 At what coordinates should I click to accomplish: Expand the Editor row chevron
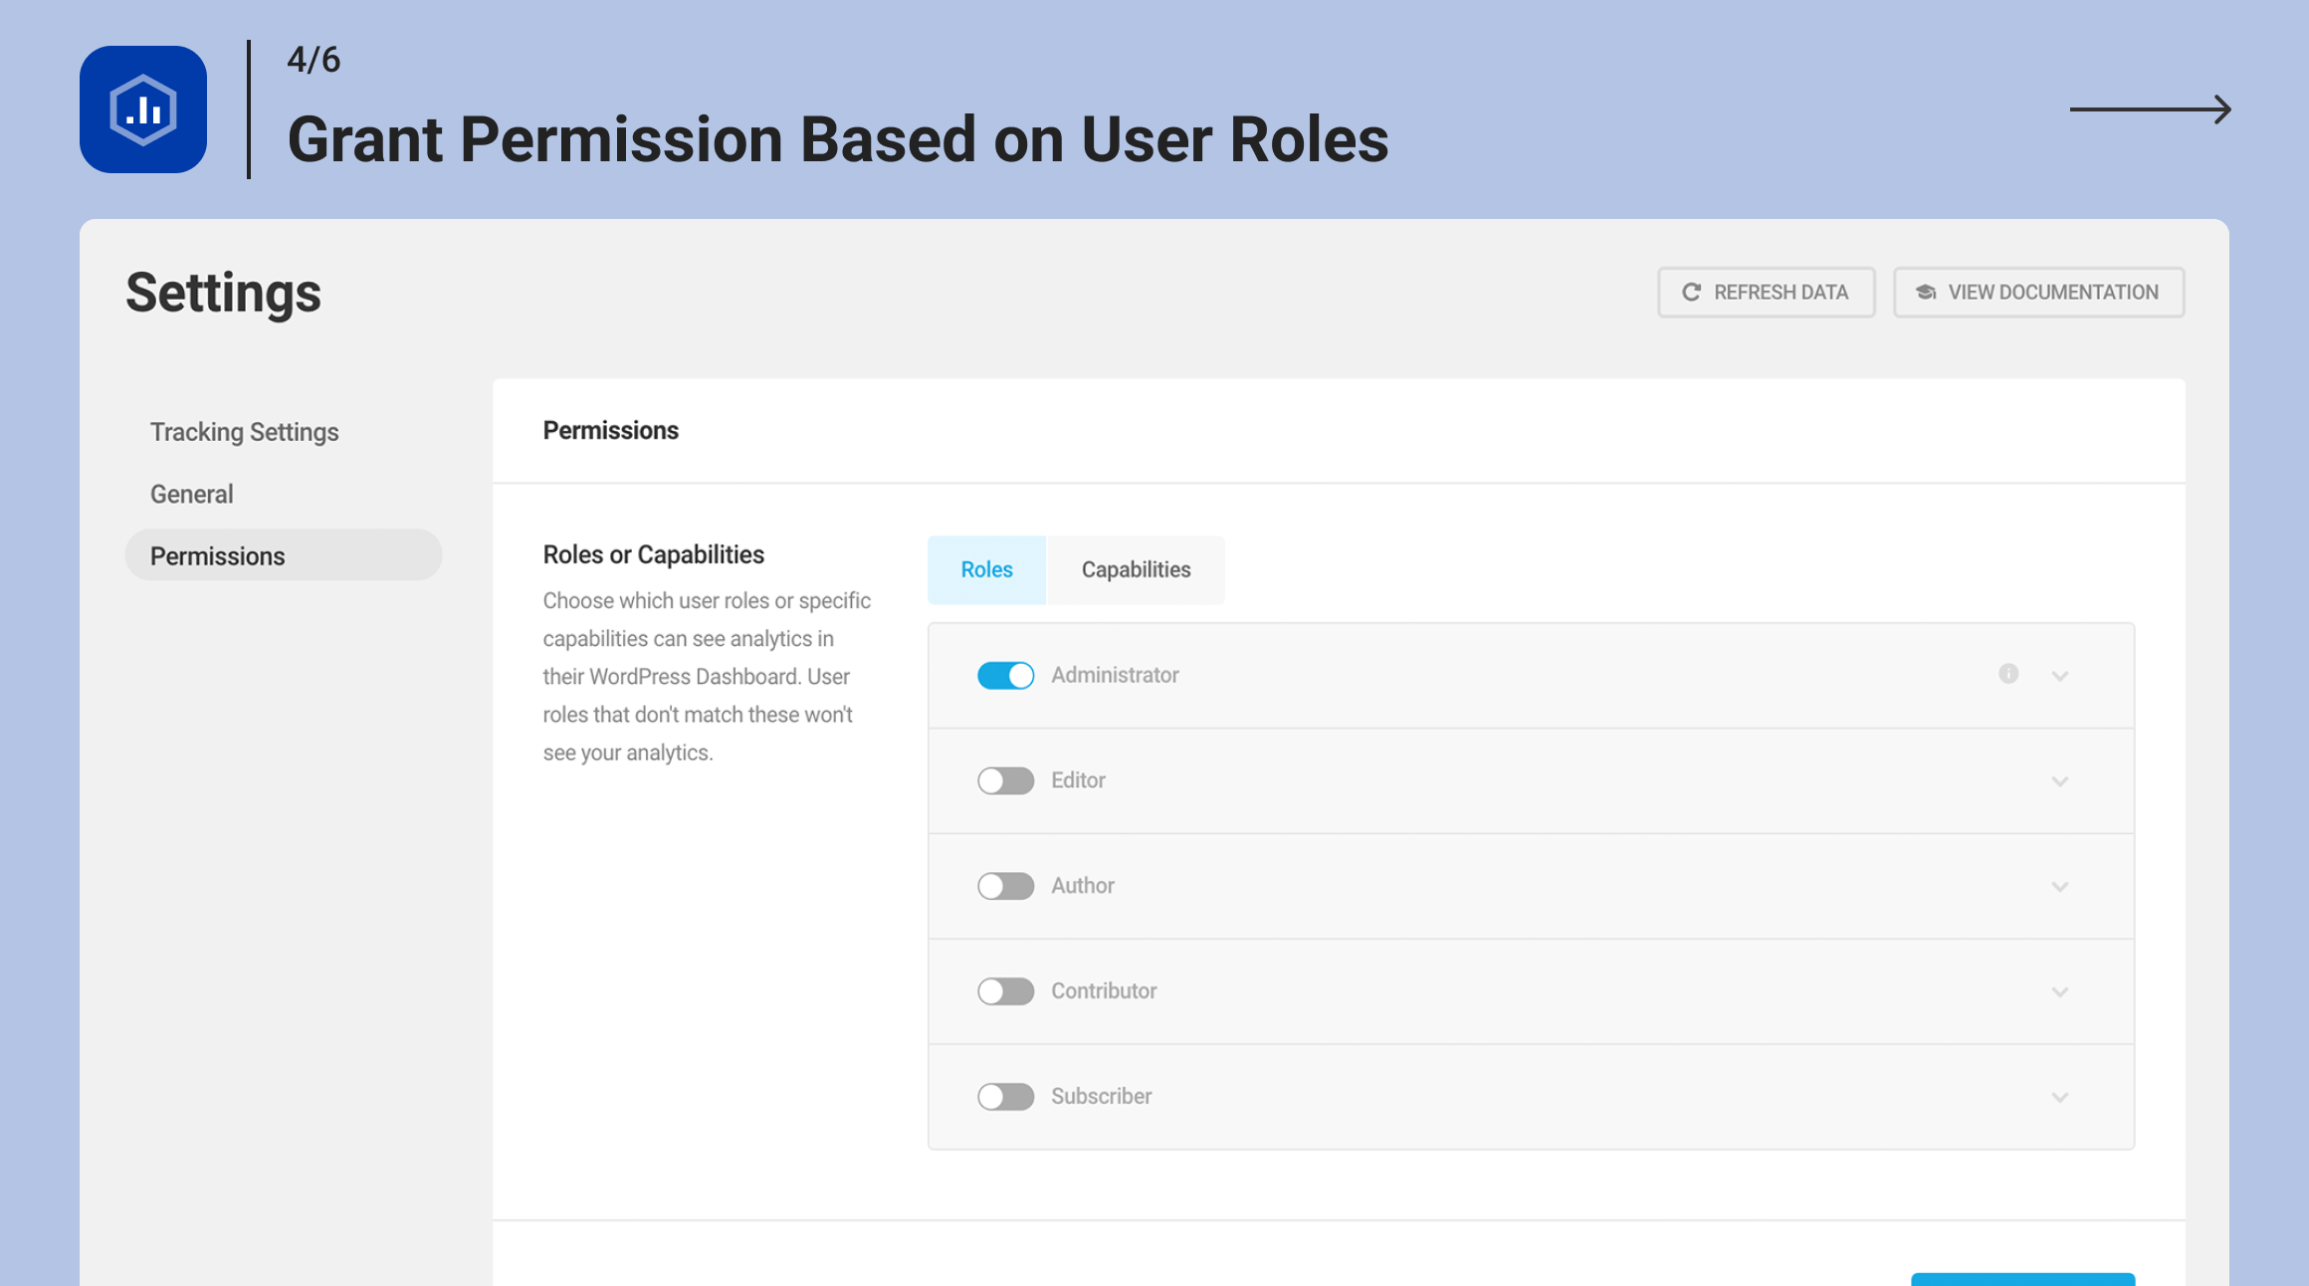[2060, 782]
